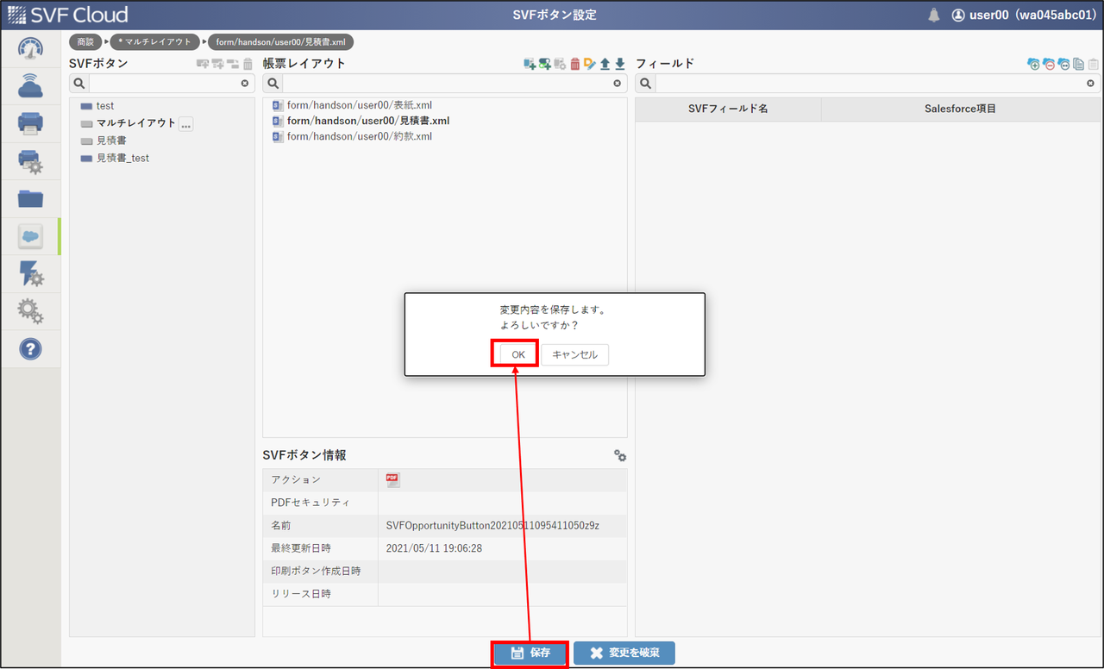Open the printer settings sidebar icon

[30, 161]
